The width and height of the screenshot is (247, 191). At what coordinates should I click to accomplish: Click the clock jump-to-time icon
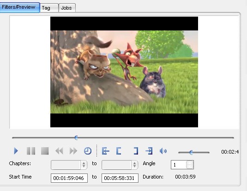coord(88,151)
